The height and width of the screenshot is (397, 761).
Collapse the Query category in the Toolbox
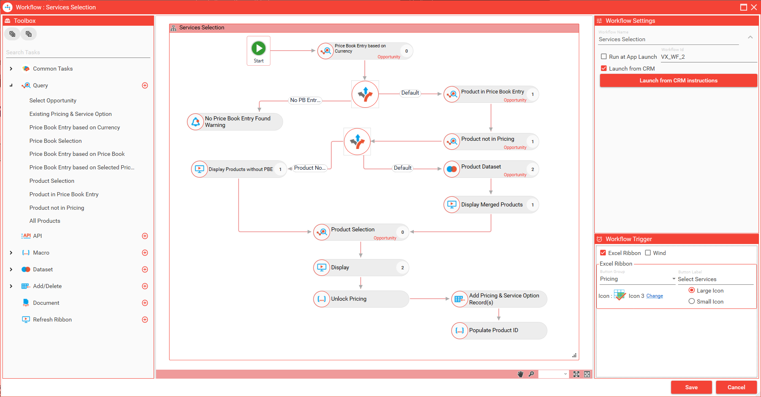11,85
